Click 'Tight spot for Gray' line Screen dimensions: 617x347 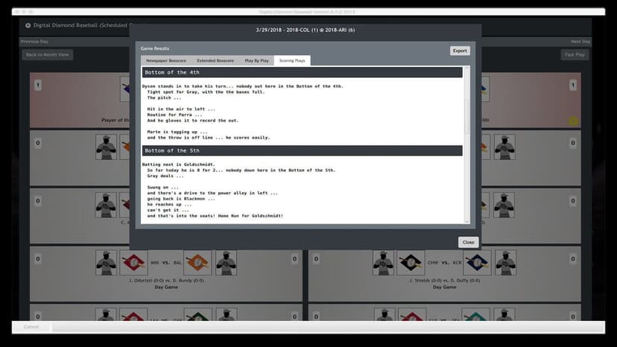206,92
